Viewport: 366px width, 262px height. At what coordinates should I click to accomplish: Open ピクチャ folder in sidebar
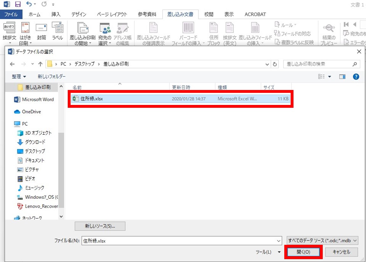pyautogui.click(x=28, y=169)
